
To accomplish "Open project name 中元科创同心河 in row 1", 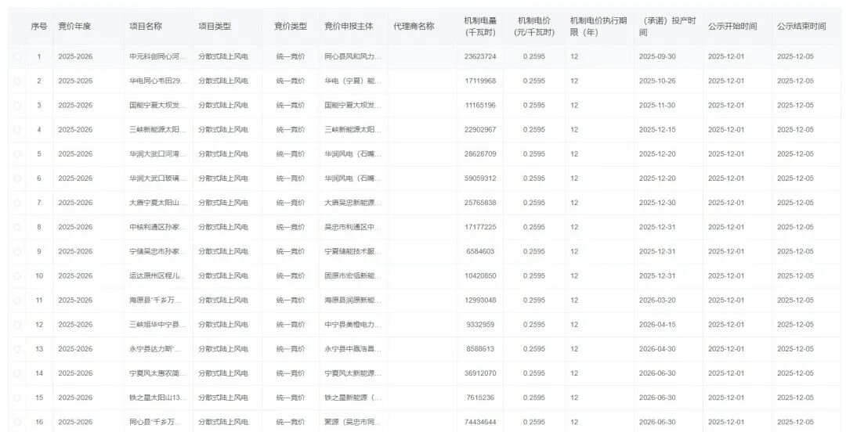I will coord(159,56).
